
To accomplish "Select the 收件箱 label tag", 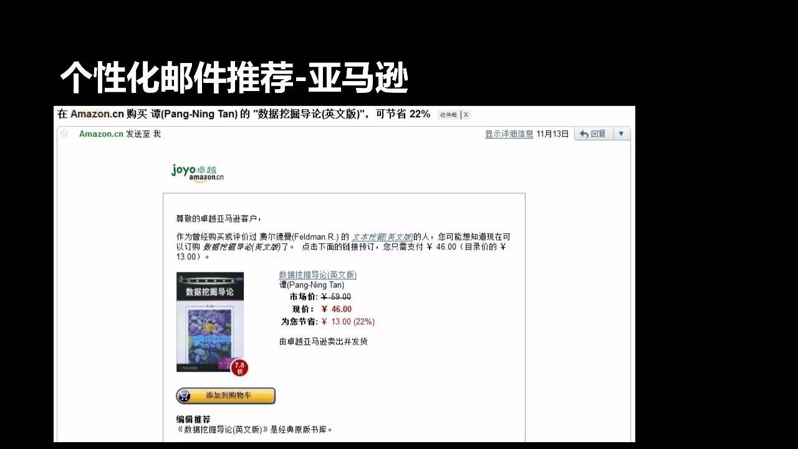I will [448, 115].
